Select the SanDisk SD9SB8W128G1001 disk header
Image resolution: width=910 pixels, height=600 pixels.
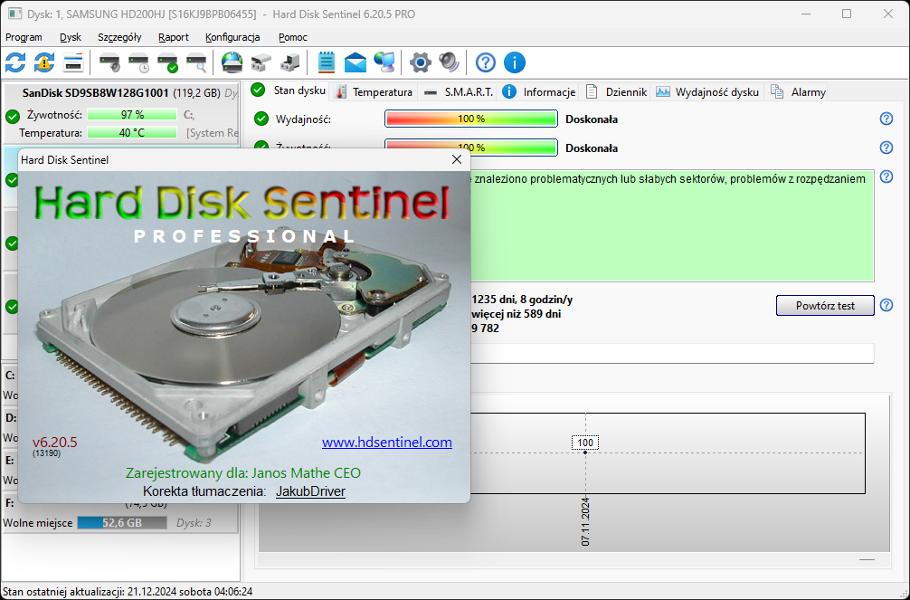tap(120, 92)
